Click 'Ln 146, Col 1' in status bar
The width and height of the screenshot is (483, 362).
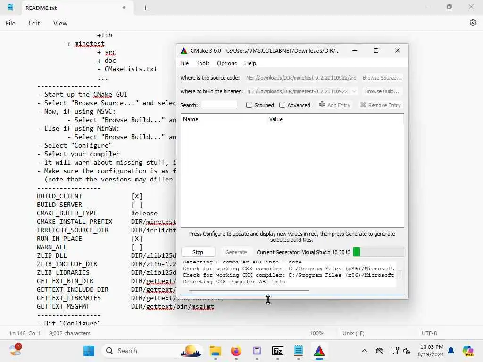pos(25,333)
